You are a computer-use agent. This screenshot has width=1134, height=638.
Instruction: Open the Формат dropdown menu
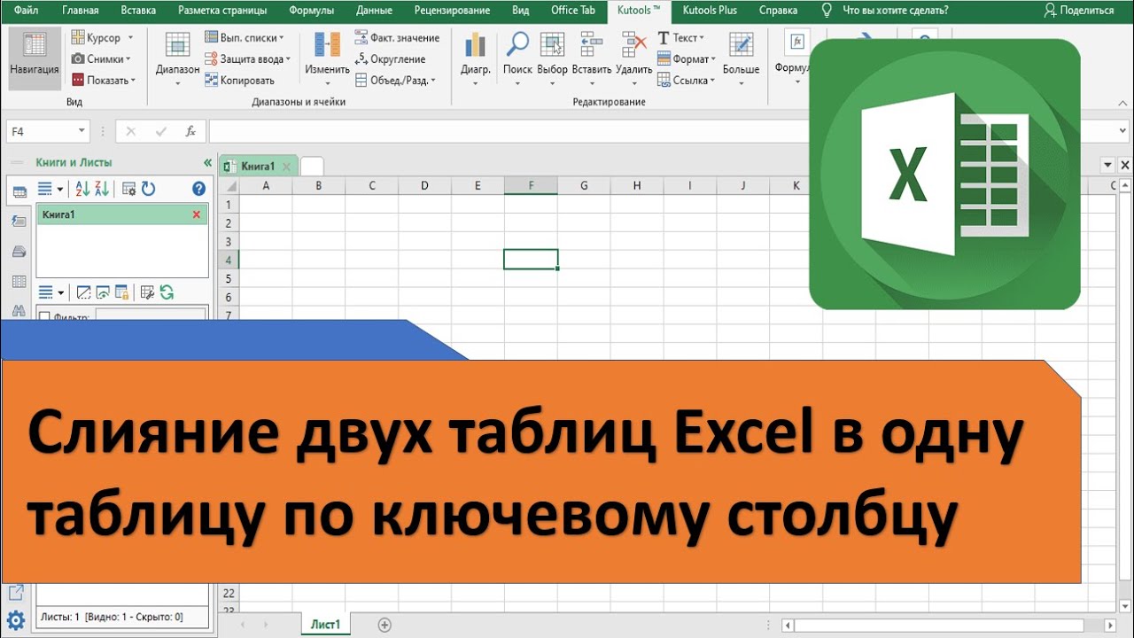coord(687,59)
